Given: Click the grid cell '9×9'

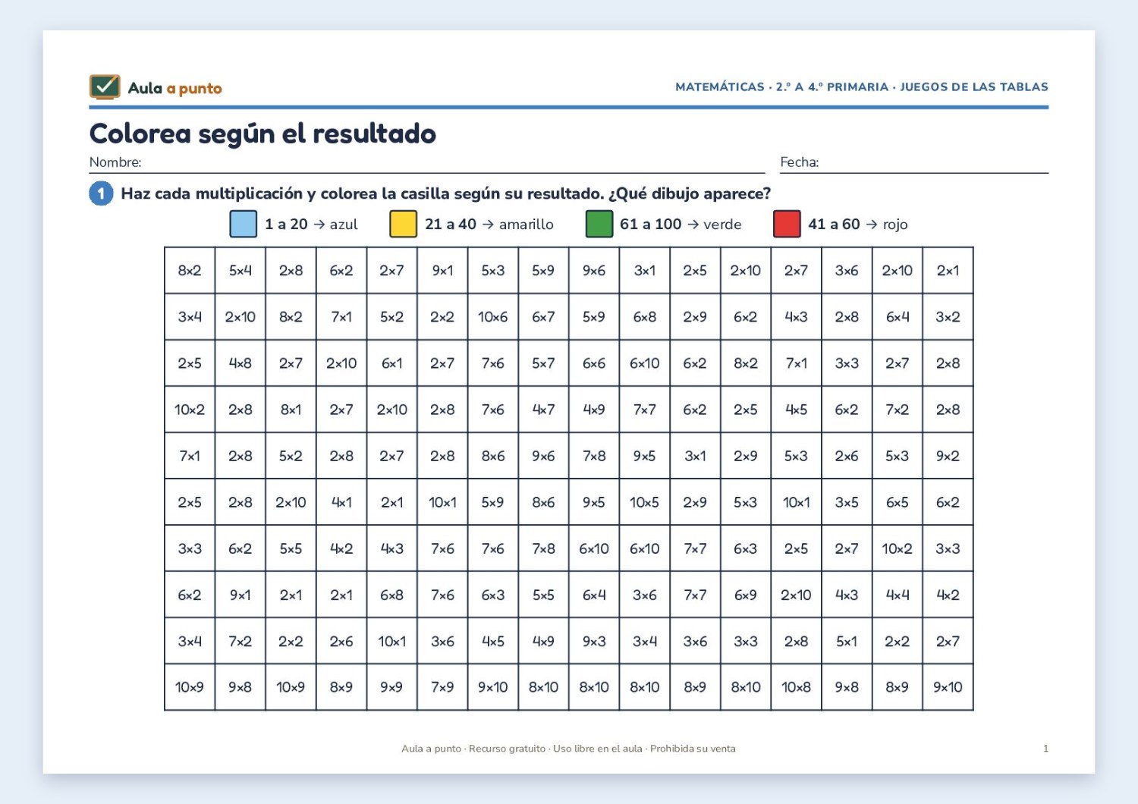Looking at the screenshot, I should tap(392, 687).
